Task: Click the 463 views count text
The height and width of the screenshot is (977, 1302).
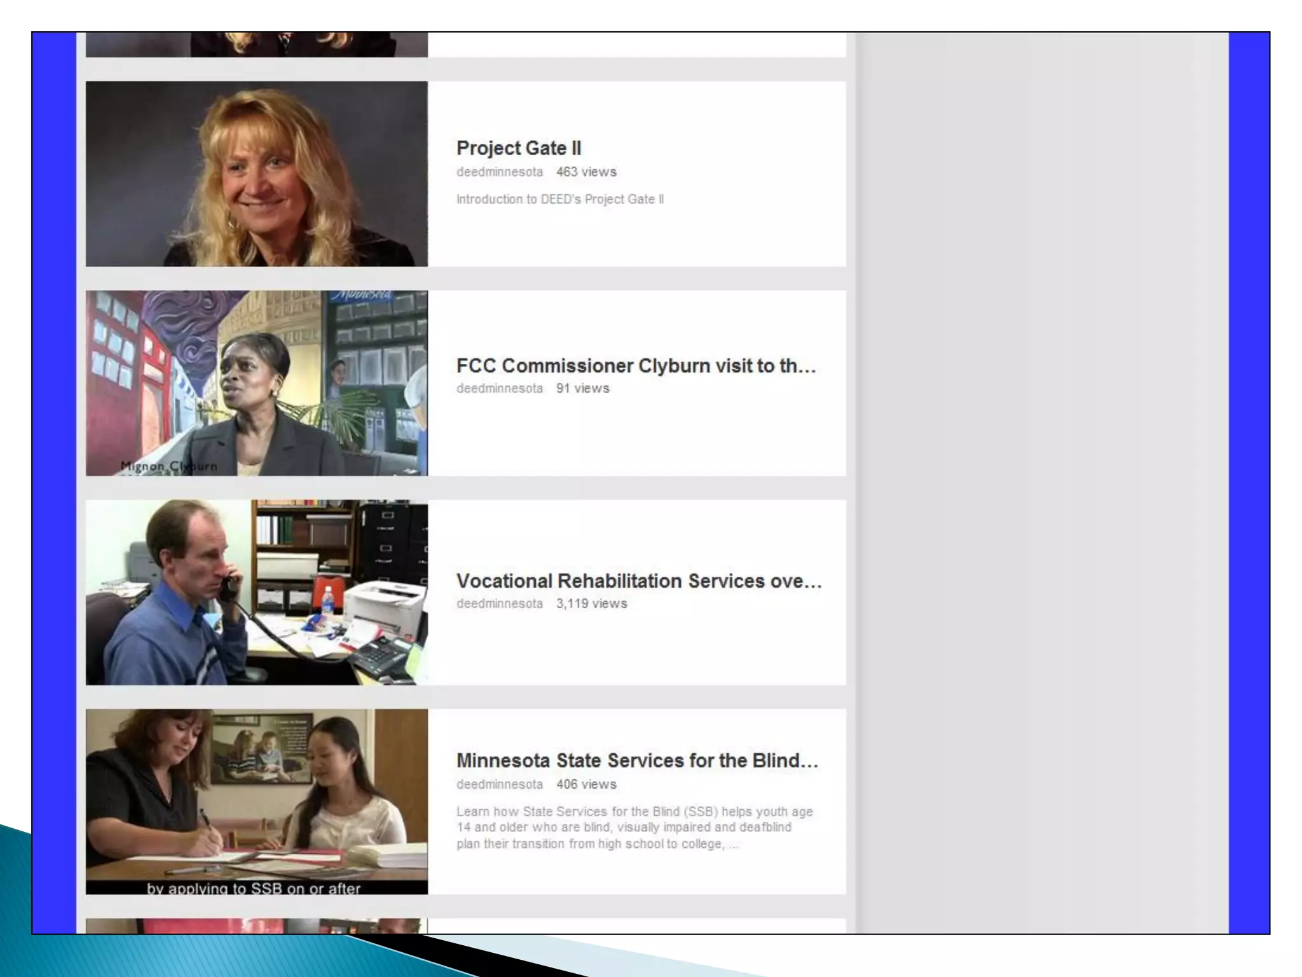Action: tap(586, 172)
